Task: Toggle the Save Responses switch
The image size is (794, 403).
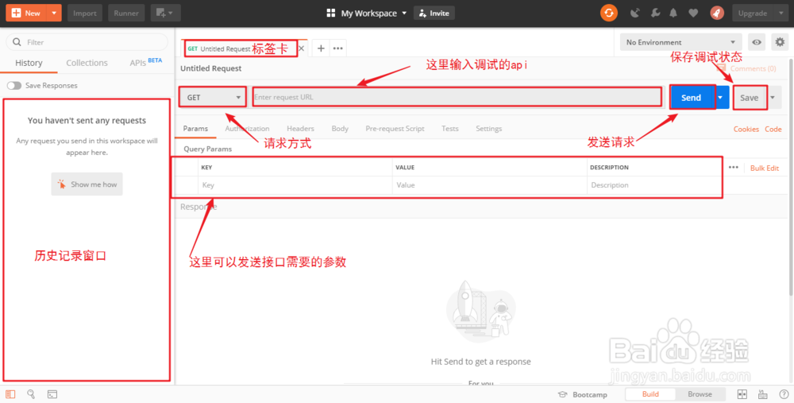Action: click(x=14, y=86)
